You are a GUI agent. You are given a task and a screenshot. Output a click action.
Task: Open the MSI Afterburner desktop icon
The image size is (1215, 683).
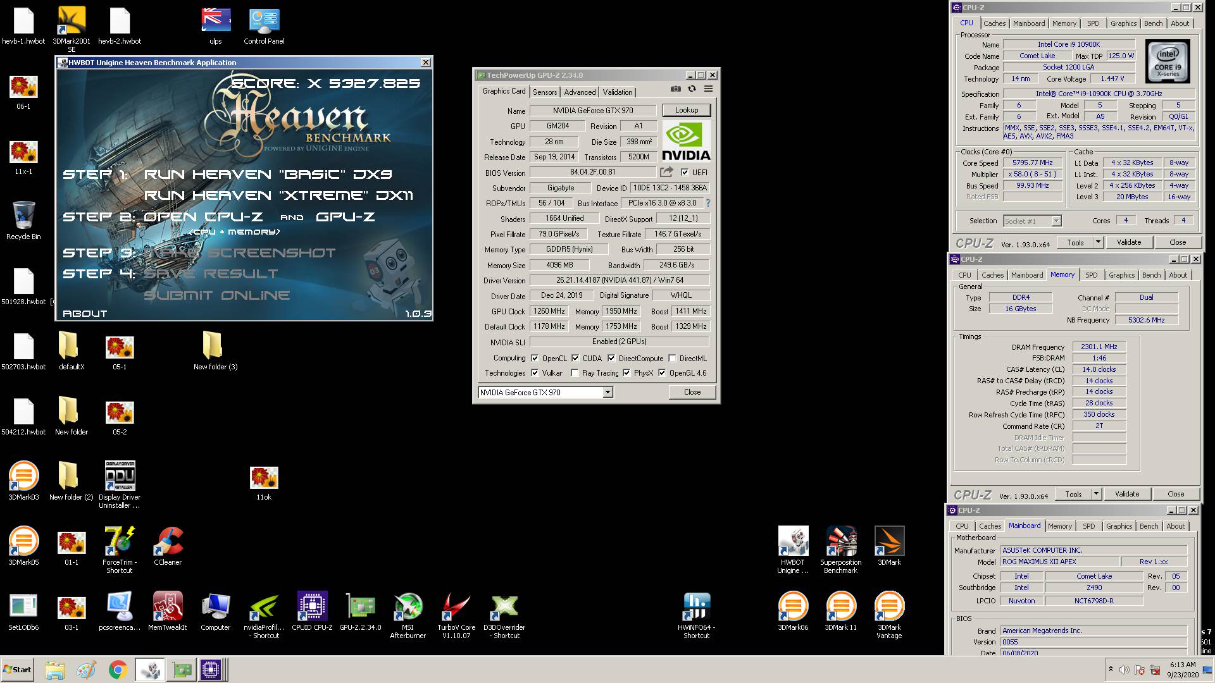(x=408, y=615)
